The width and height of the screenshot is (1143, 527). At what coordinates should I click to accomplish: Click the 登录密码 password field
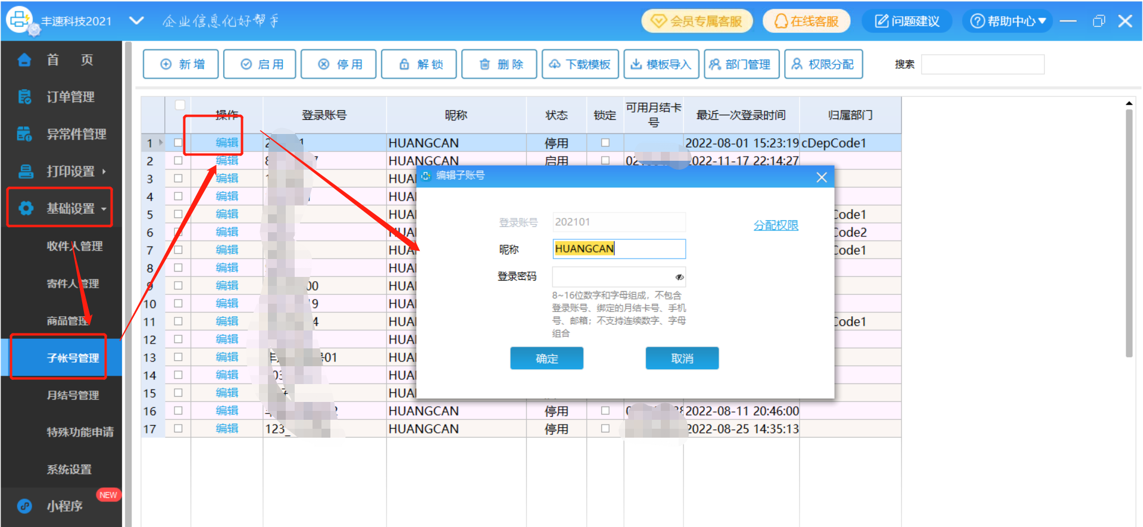619,277
